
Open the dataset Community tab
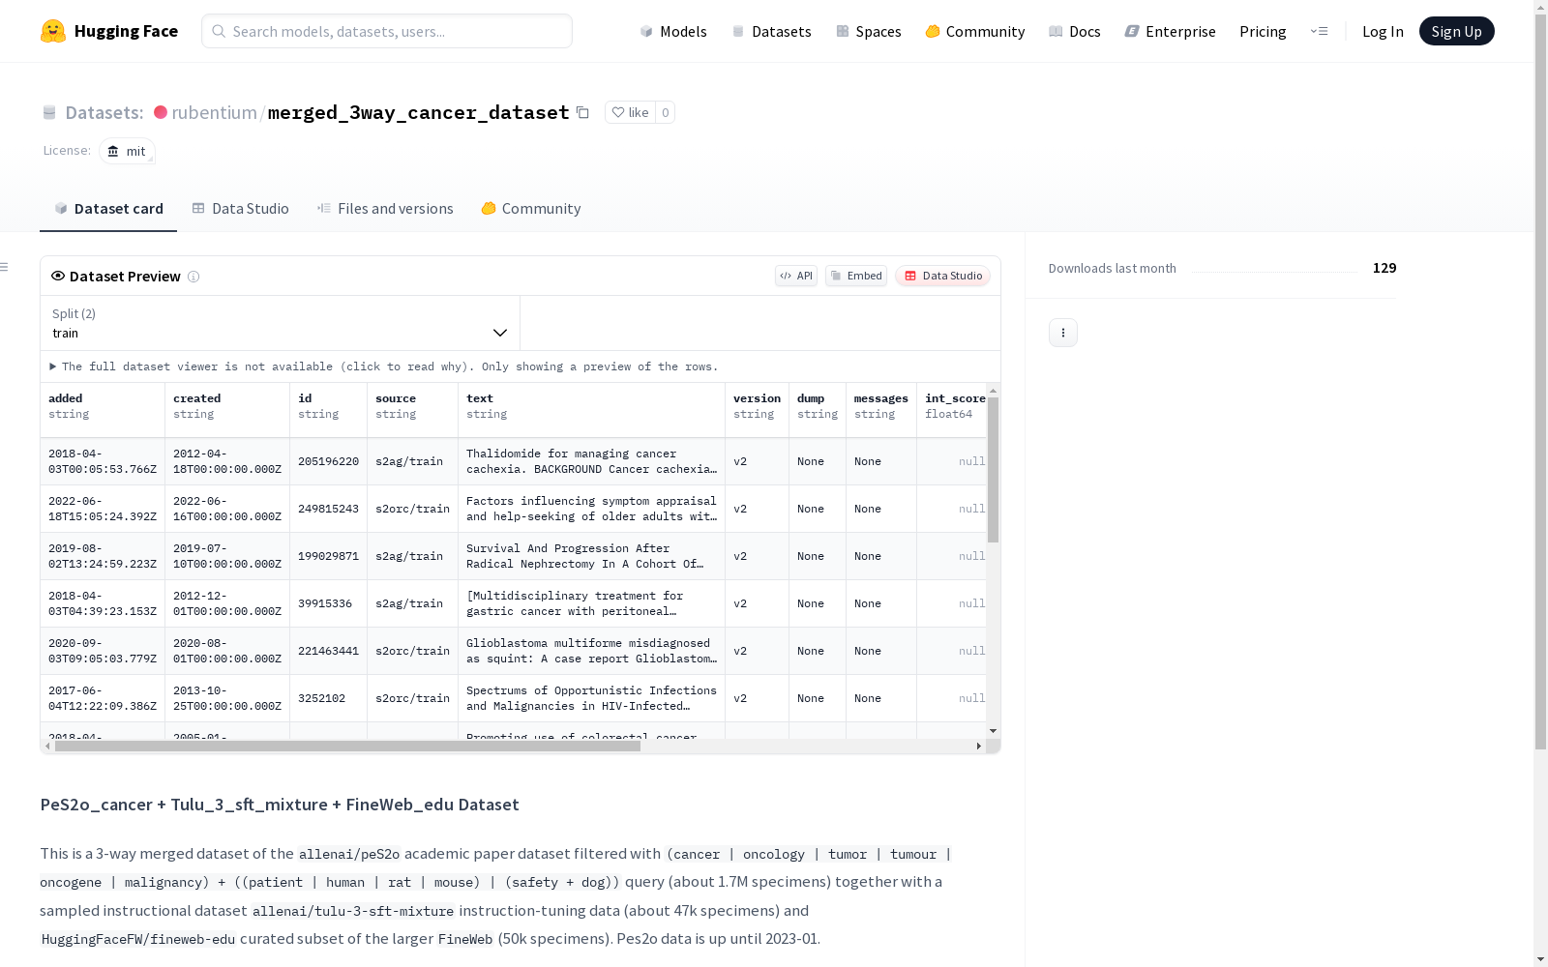tap(531, 209)
